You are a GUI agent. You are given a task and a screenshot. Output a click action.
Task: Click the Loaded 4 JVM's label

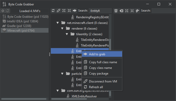(x=30, y=11)
